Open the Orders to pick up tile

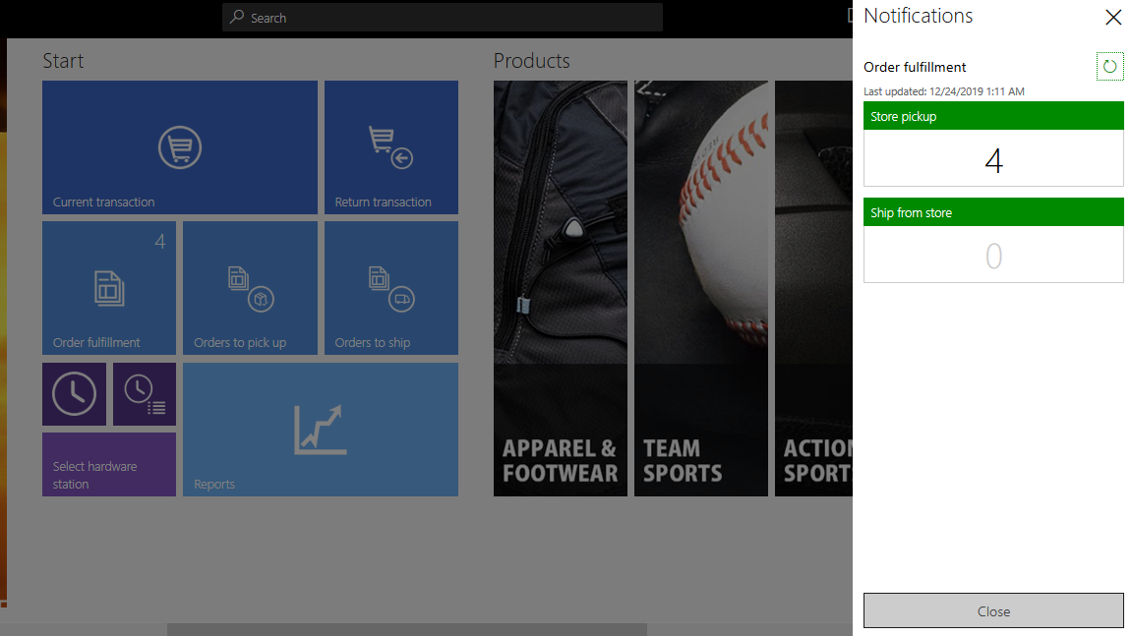point(250,288)
